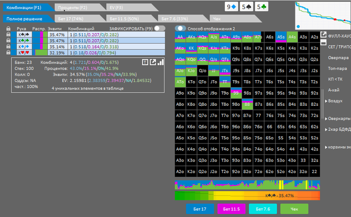Expand the 2кар БДФД category

coord(326,129)
